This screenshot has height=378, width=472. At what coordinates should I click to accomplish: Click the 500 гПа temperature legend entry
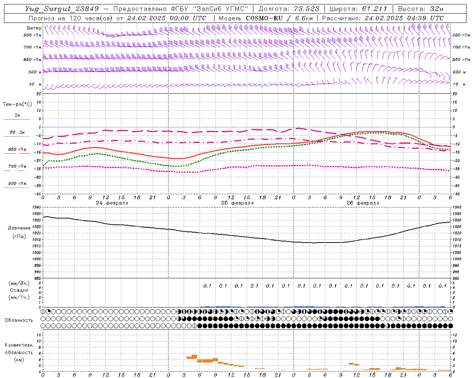click(17, 183)
